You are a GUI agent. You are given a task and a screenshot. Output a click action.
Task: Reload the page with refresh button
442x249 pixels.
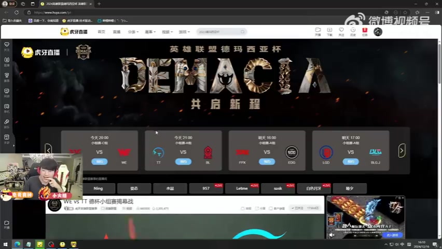click(17, 12)
